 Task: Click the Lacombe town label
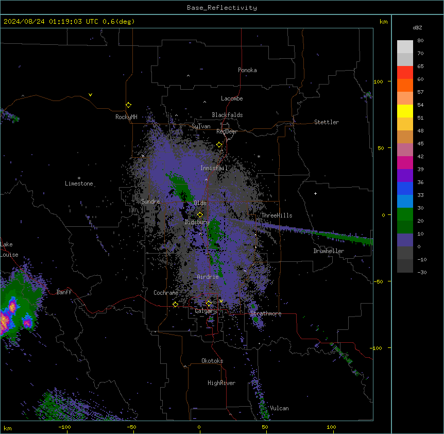pyautogui.click(x=232, y=98)
